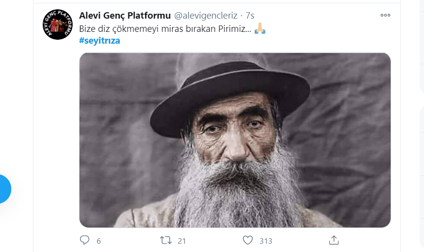Like the tweet with the heart icon
The image size is (424, 252).
click(x=248, y=240)
